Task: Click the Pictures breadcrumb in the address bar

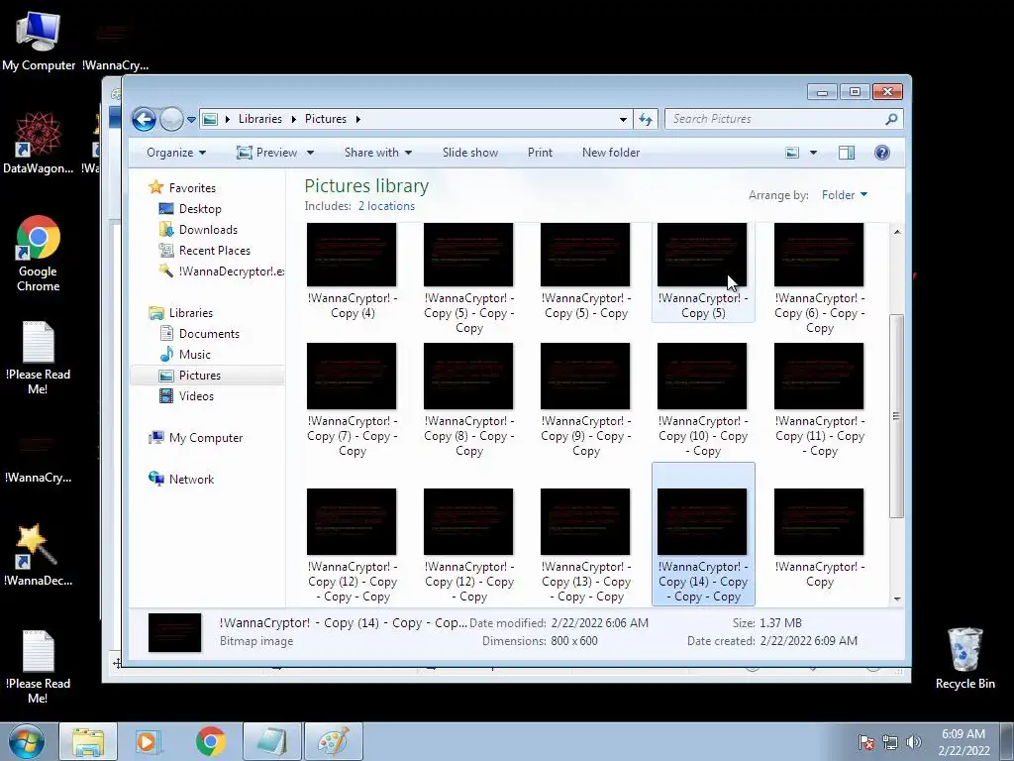Action: [x=325, y=119]
